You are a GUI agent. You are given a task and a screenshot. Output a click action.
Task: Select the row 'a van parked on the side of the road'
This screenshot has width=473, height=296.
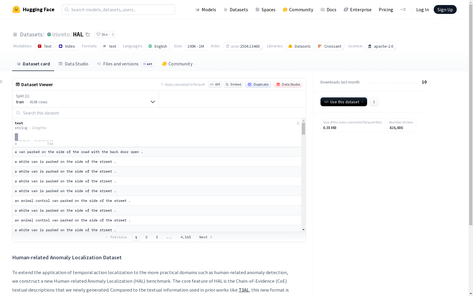157,152
